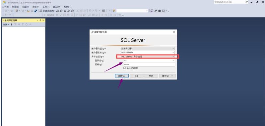Viewport: 265px width, 126px height.
Task: Click the Connect (连接) button in dialog
Action: pyautogui.click(x=122, y=76)
